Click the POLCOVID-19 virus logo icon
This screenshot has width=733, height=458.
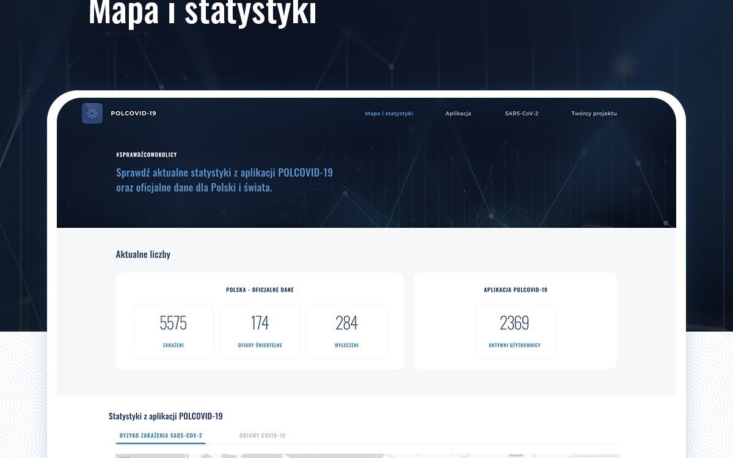point(92,113)
